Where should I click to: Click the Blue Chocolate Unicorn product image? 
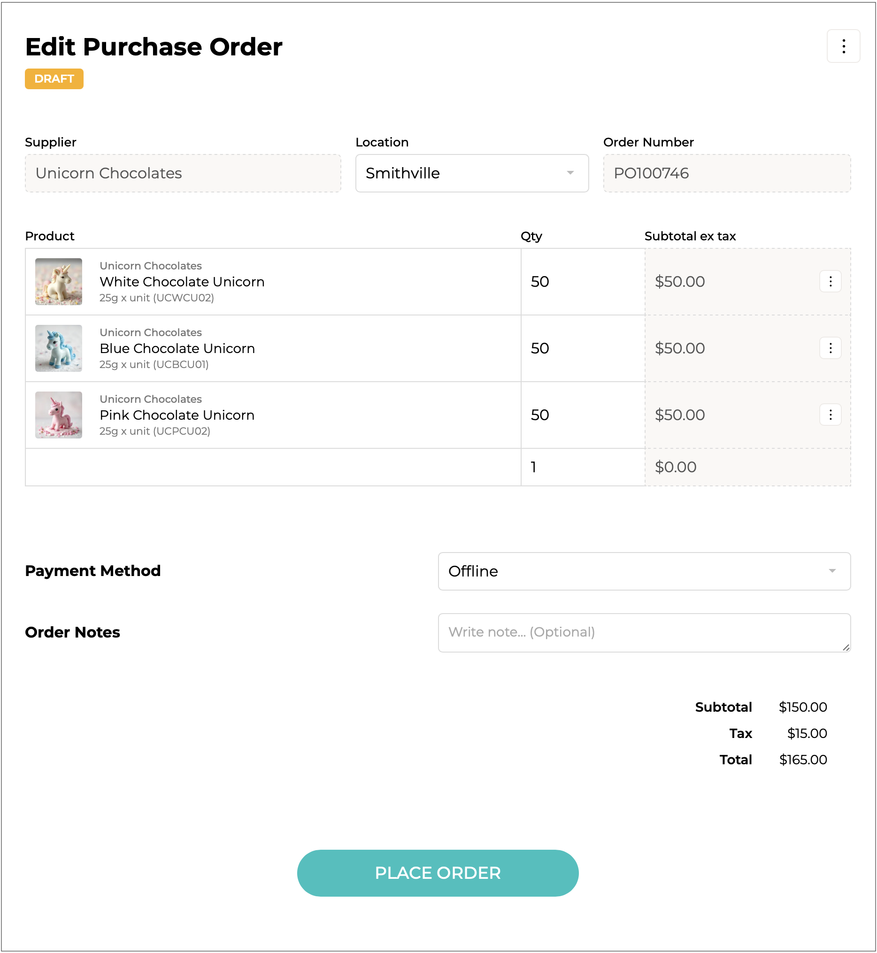[x=58, y=348]
